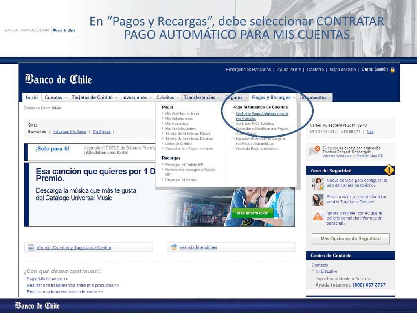
Task: Select Mis Contribuciones menu item
Action: point(180,128)
